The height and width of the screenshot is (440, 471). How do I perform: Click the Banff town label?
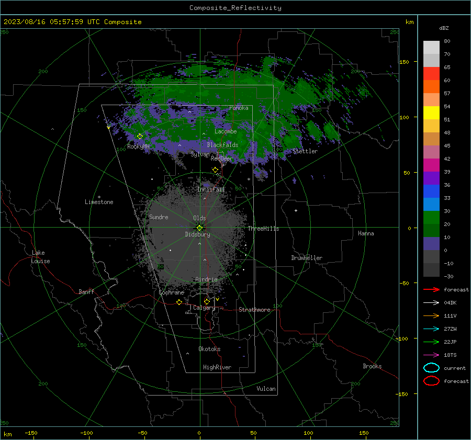coord(86,292)
